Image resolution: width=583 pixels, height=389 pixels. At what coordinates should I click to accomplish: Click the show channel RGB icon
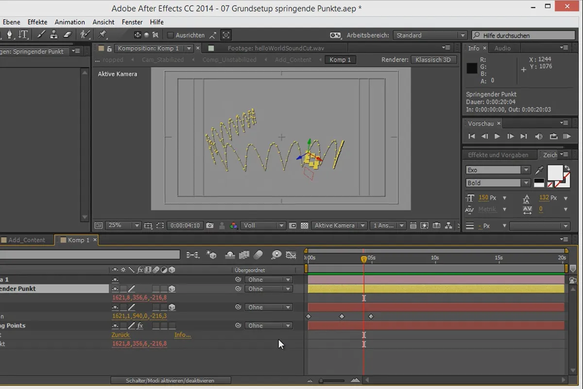[234, 226]
